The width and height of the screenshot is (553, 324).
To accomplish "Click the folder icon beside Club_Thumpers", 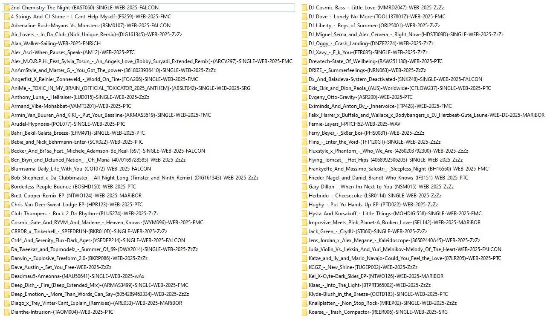I will pyautogui.click(x=7, y=214).
